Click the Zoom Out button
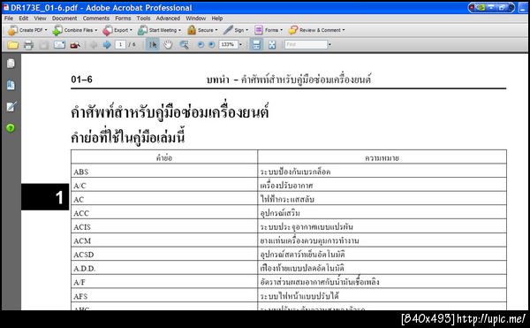 201,44
